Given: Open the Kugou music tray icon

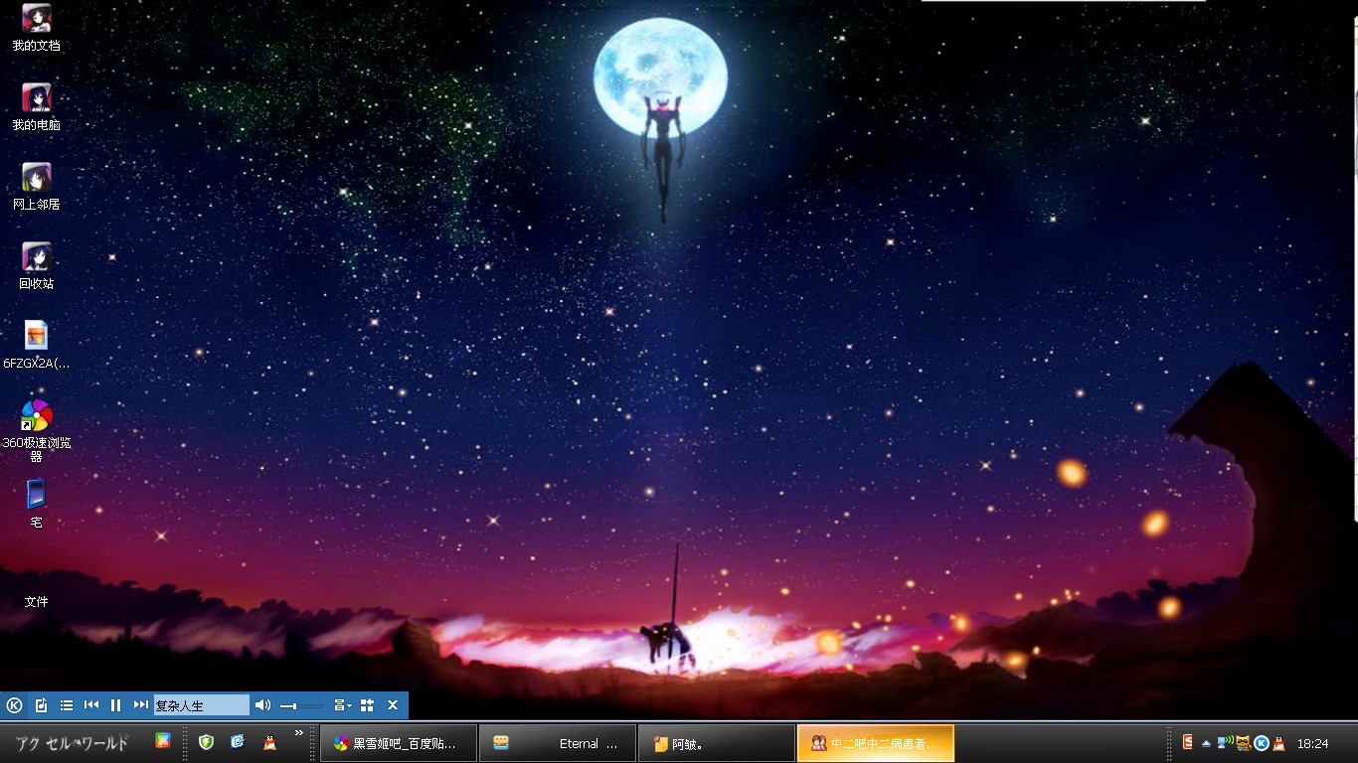Looking at the screenshot, I should (x=1262, y=743).
